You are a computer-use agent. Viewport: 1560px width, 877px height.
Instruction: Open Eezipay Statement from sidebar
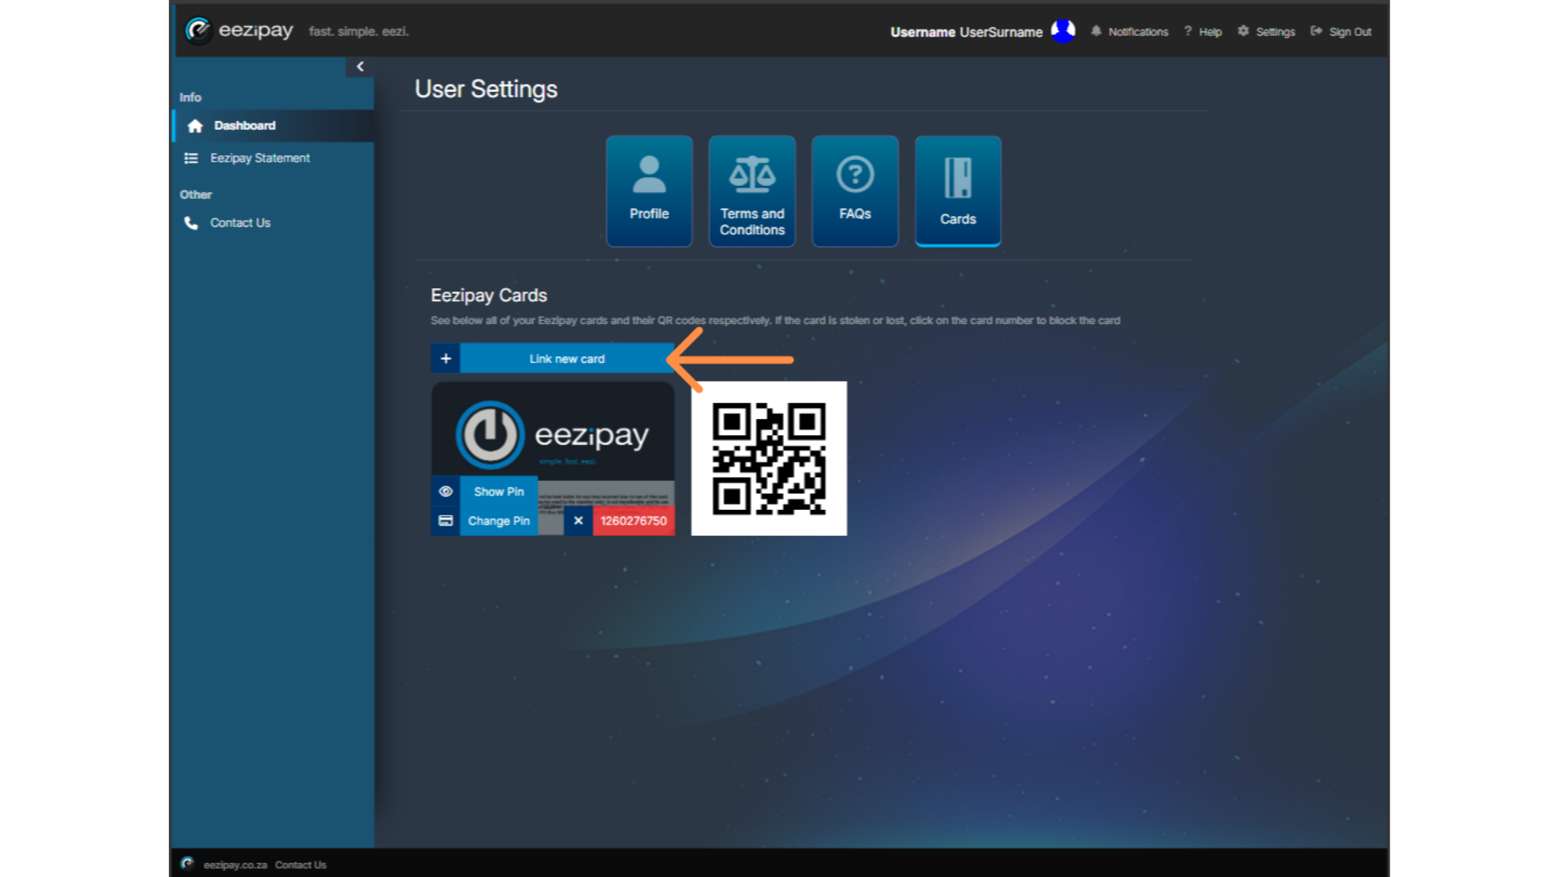point(273,158)
